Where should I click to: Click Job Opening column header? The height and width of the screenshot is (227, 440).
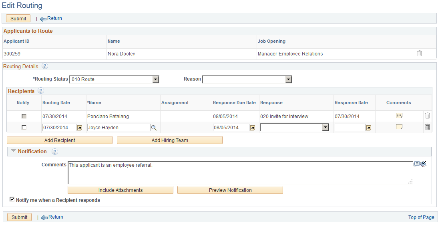pos(271,41)
